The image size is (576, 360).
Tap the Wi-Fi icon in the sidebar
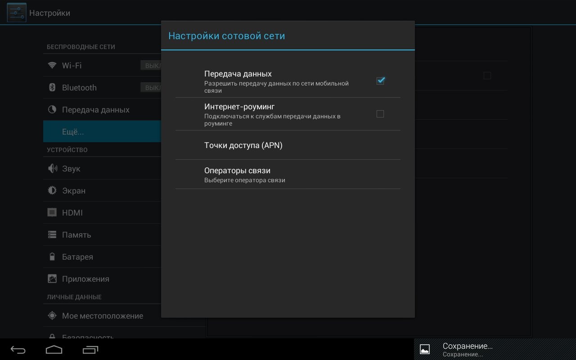point(52,66)
